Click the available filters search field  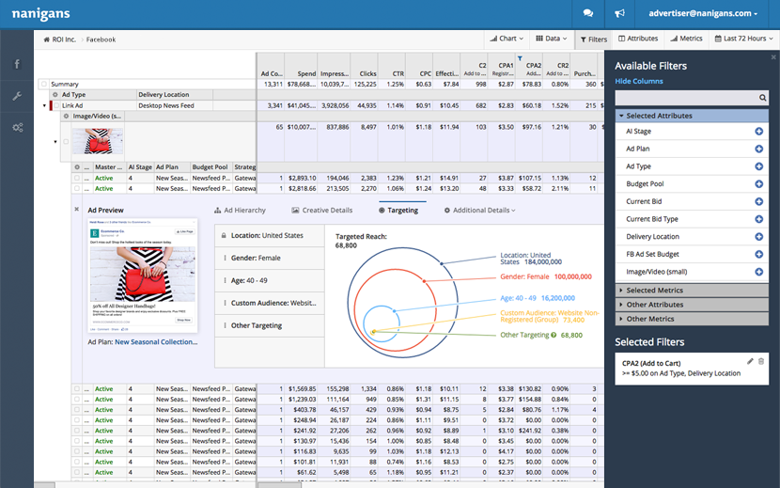coord(687,98)
